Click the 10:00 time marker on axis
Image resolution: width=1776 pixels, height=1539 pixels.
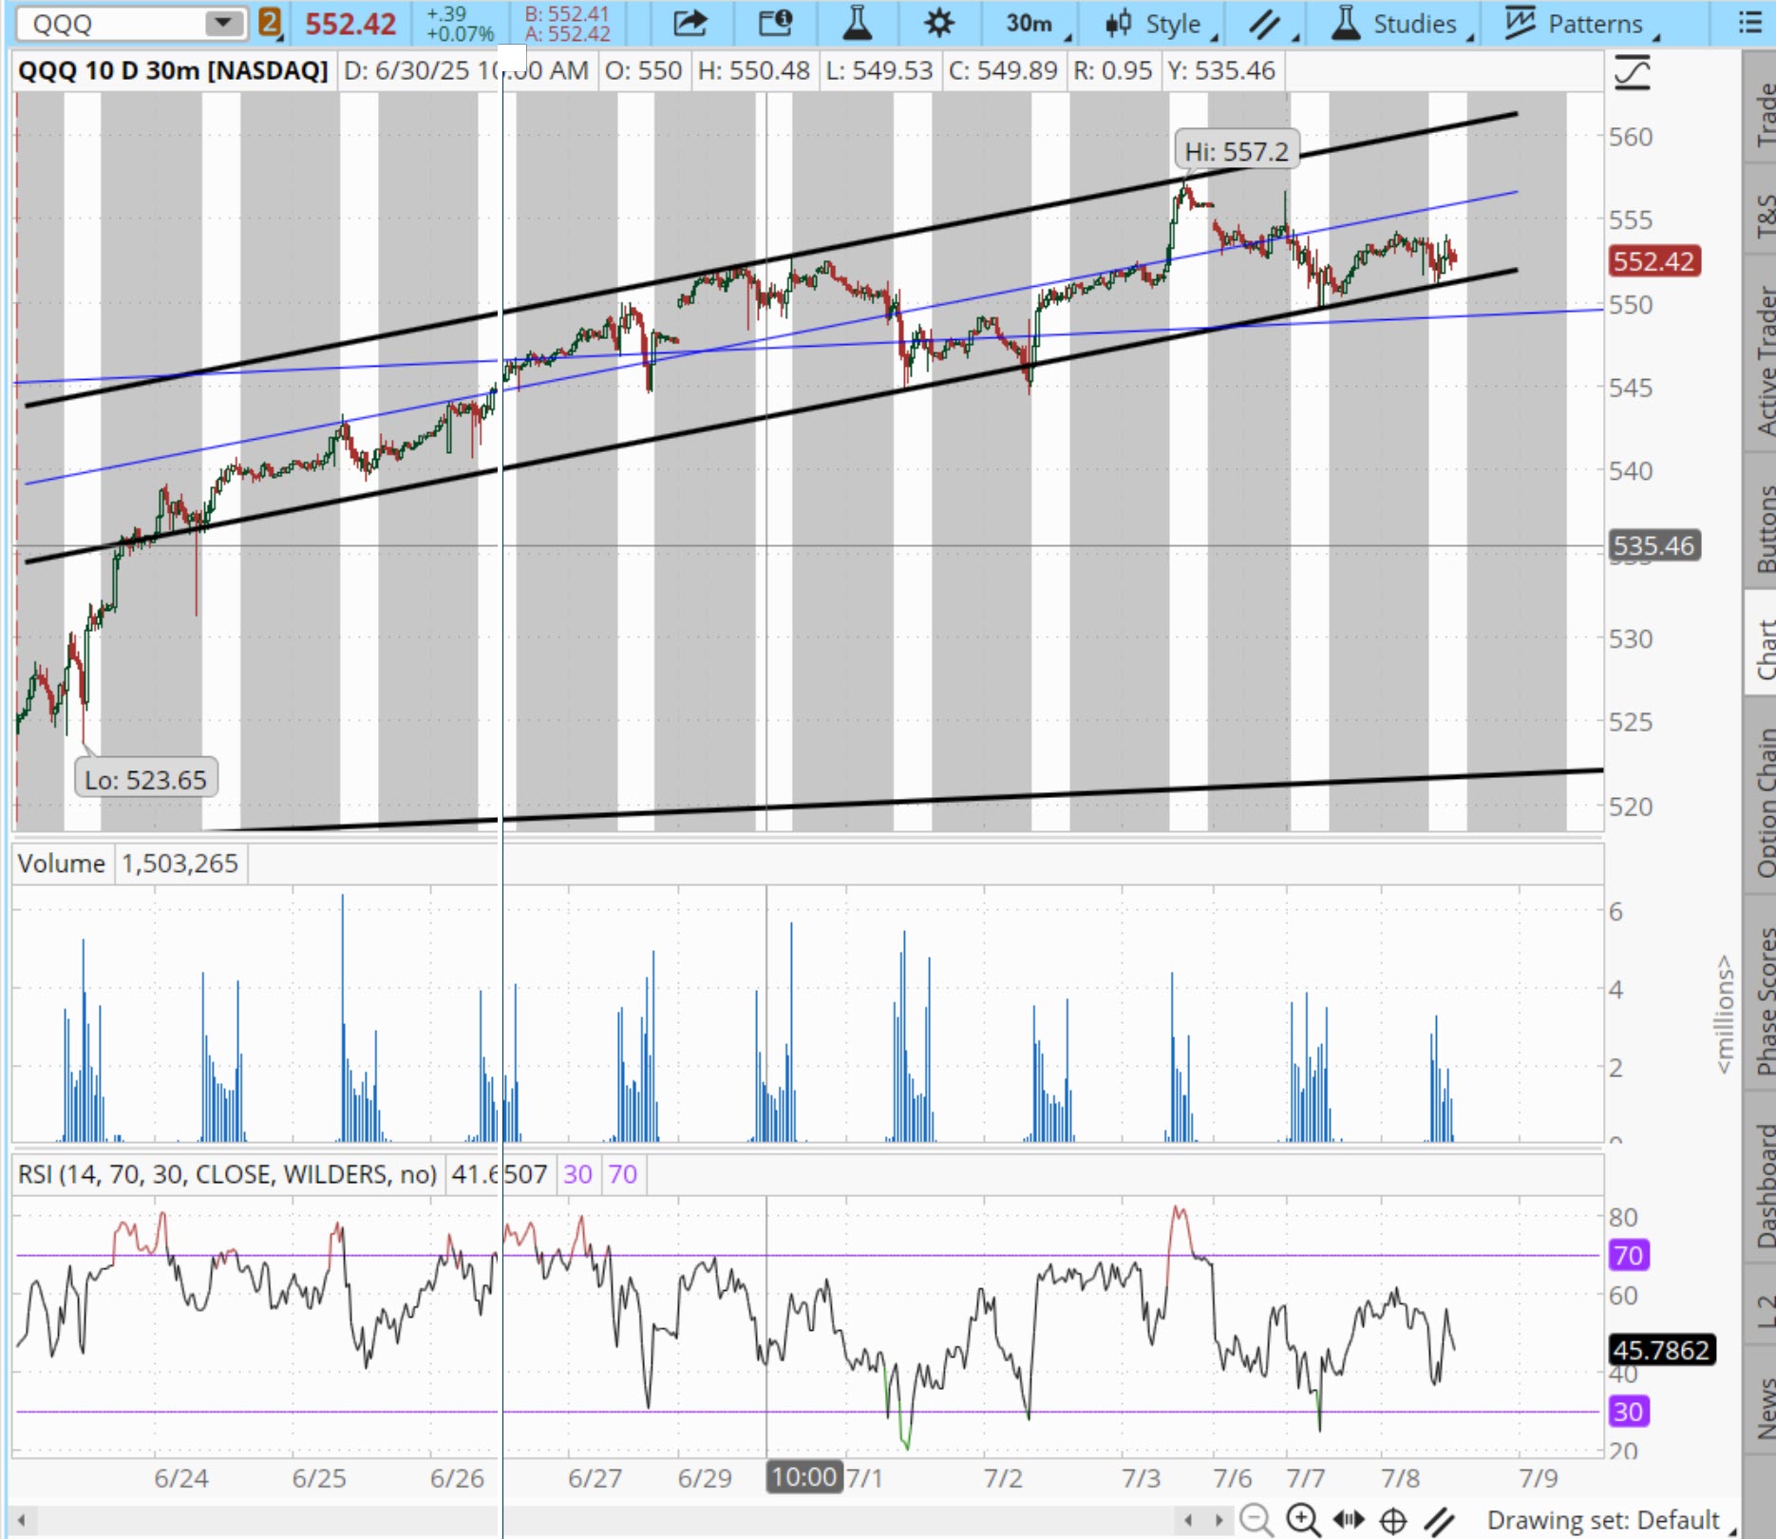[804, 1477]
